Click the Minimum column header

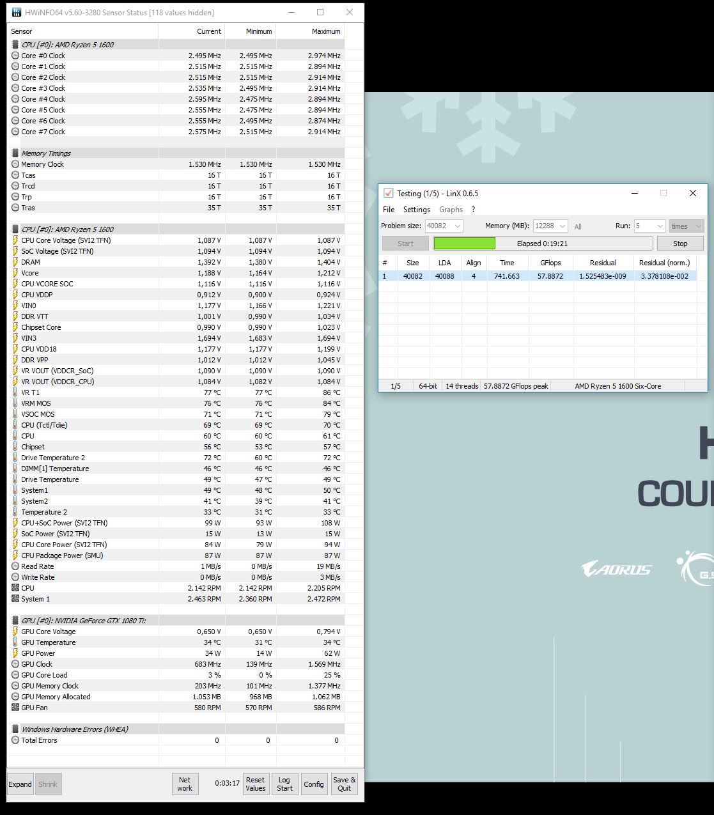(x=250, y=31)
